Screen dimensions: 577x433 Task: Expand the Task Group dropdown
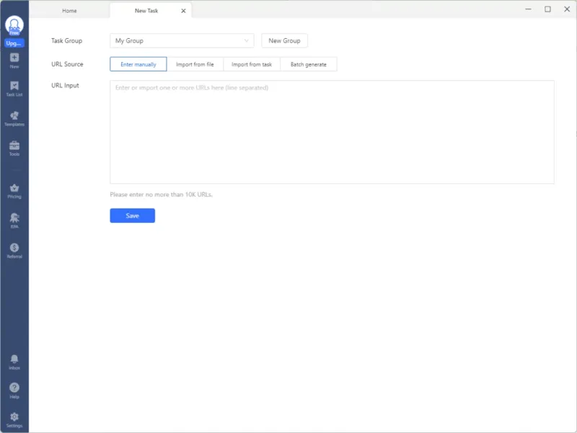click(182, 40)
